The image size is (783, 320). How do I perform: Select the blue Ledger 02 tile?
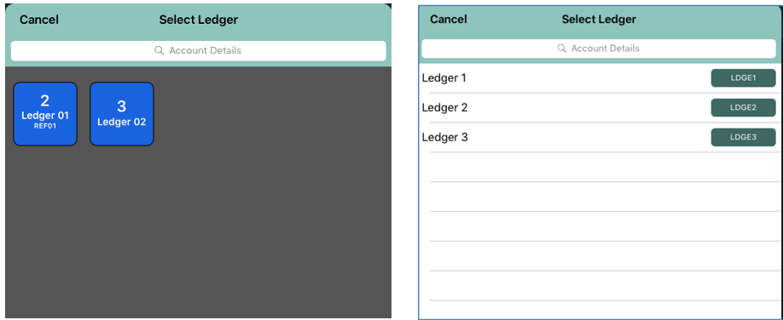pos(122,114)
